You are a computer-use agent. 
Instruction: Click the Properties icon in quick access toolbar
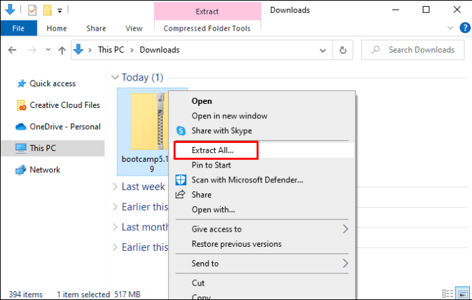[31, 10]
